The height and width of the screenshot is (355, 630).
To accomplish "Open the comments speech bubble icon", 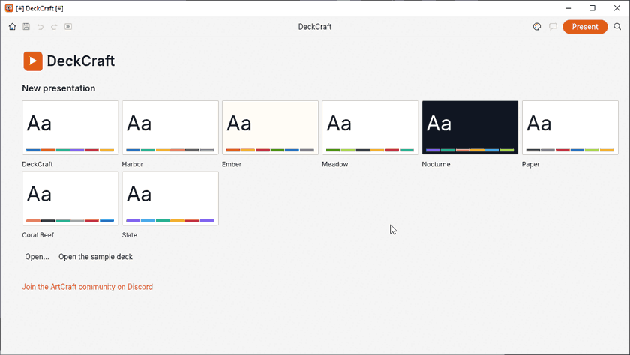I will click(553, 27).
